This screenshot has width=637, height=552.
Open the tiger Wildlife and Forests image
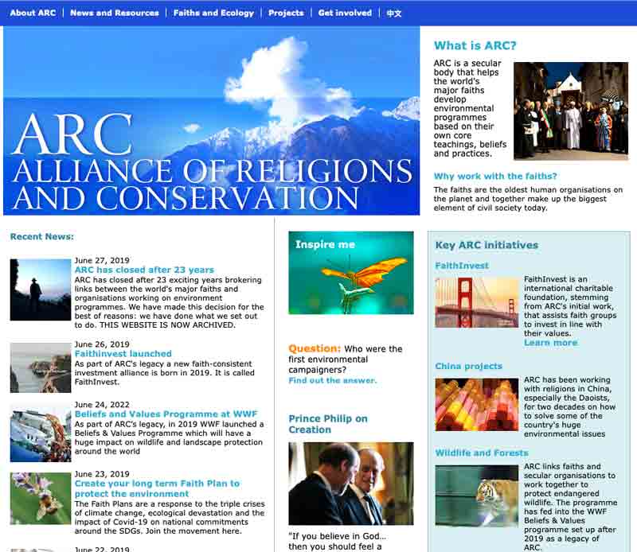coord(476,496)
